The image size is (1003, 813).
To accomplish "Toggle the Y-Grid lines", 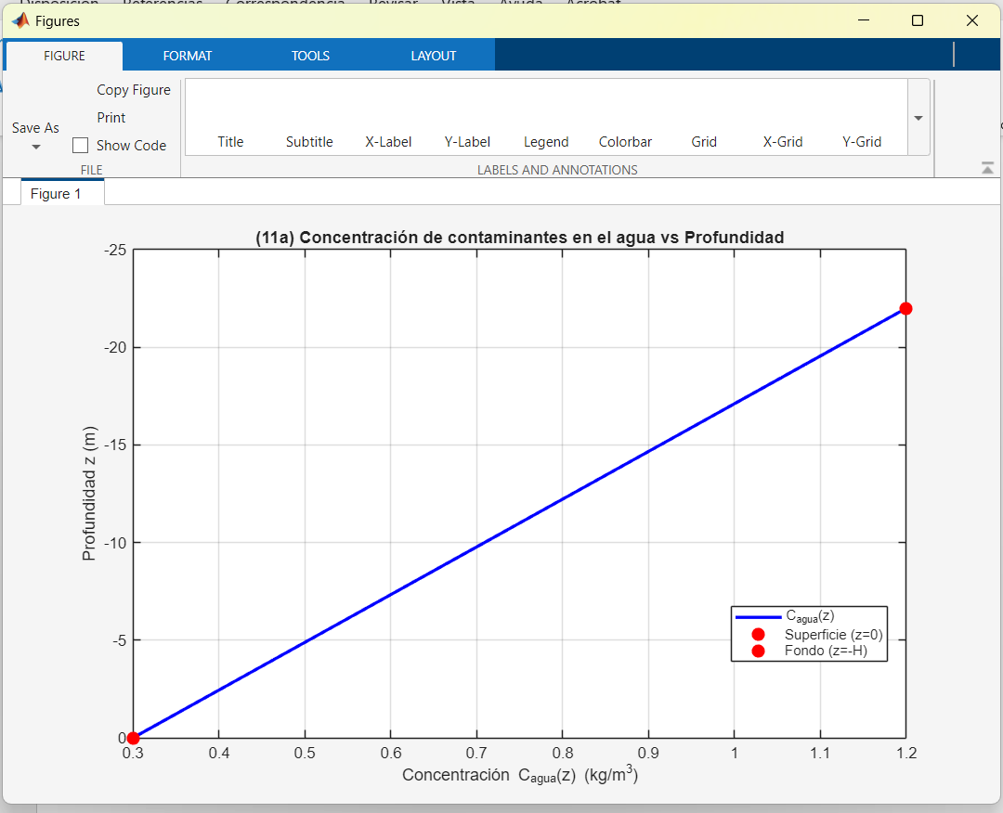I will pyautogui.click(x=862, y=141).
